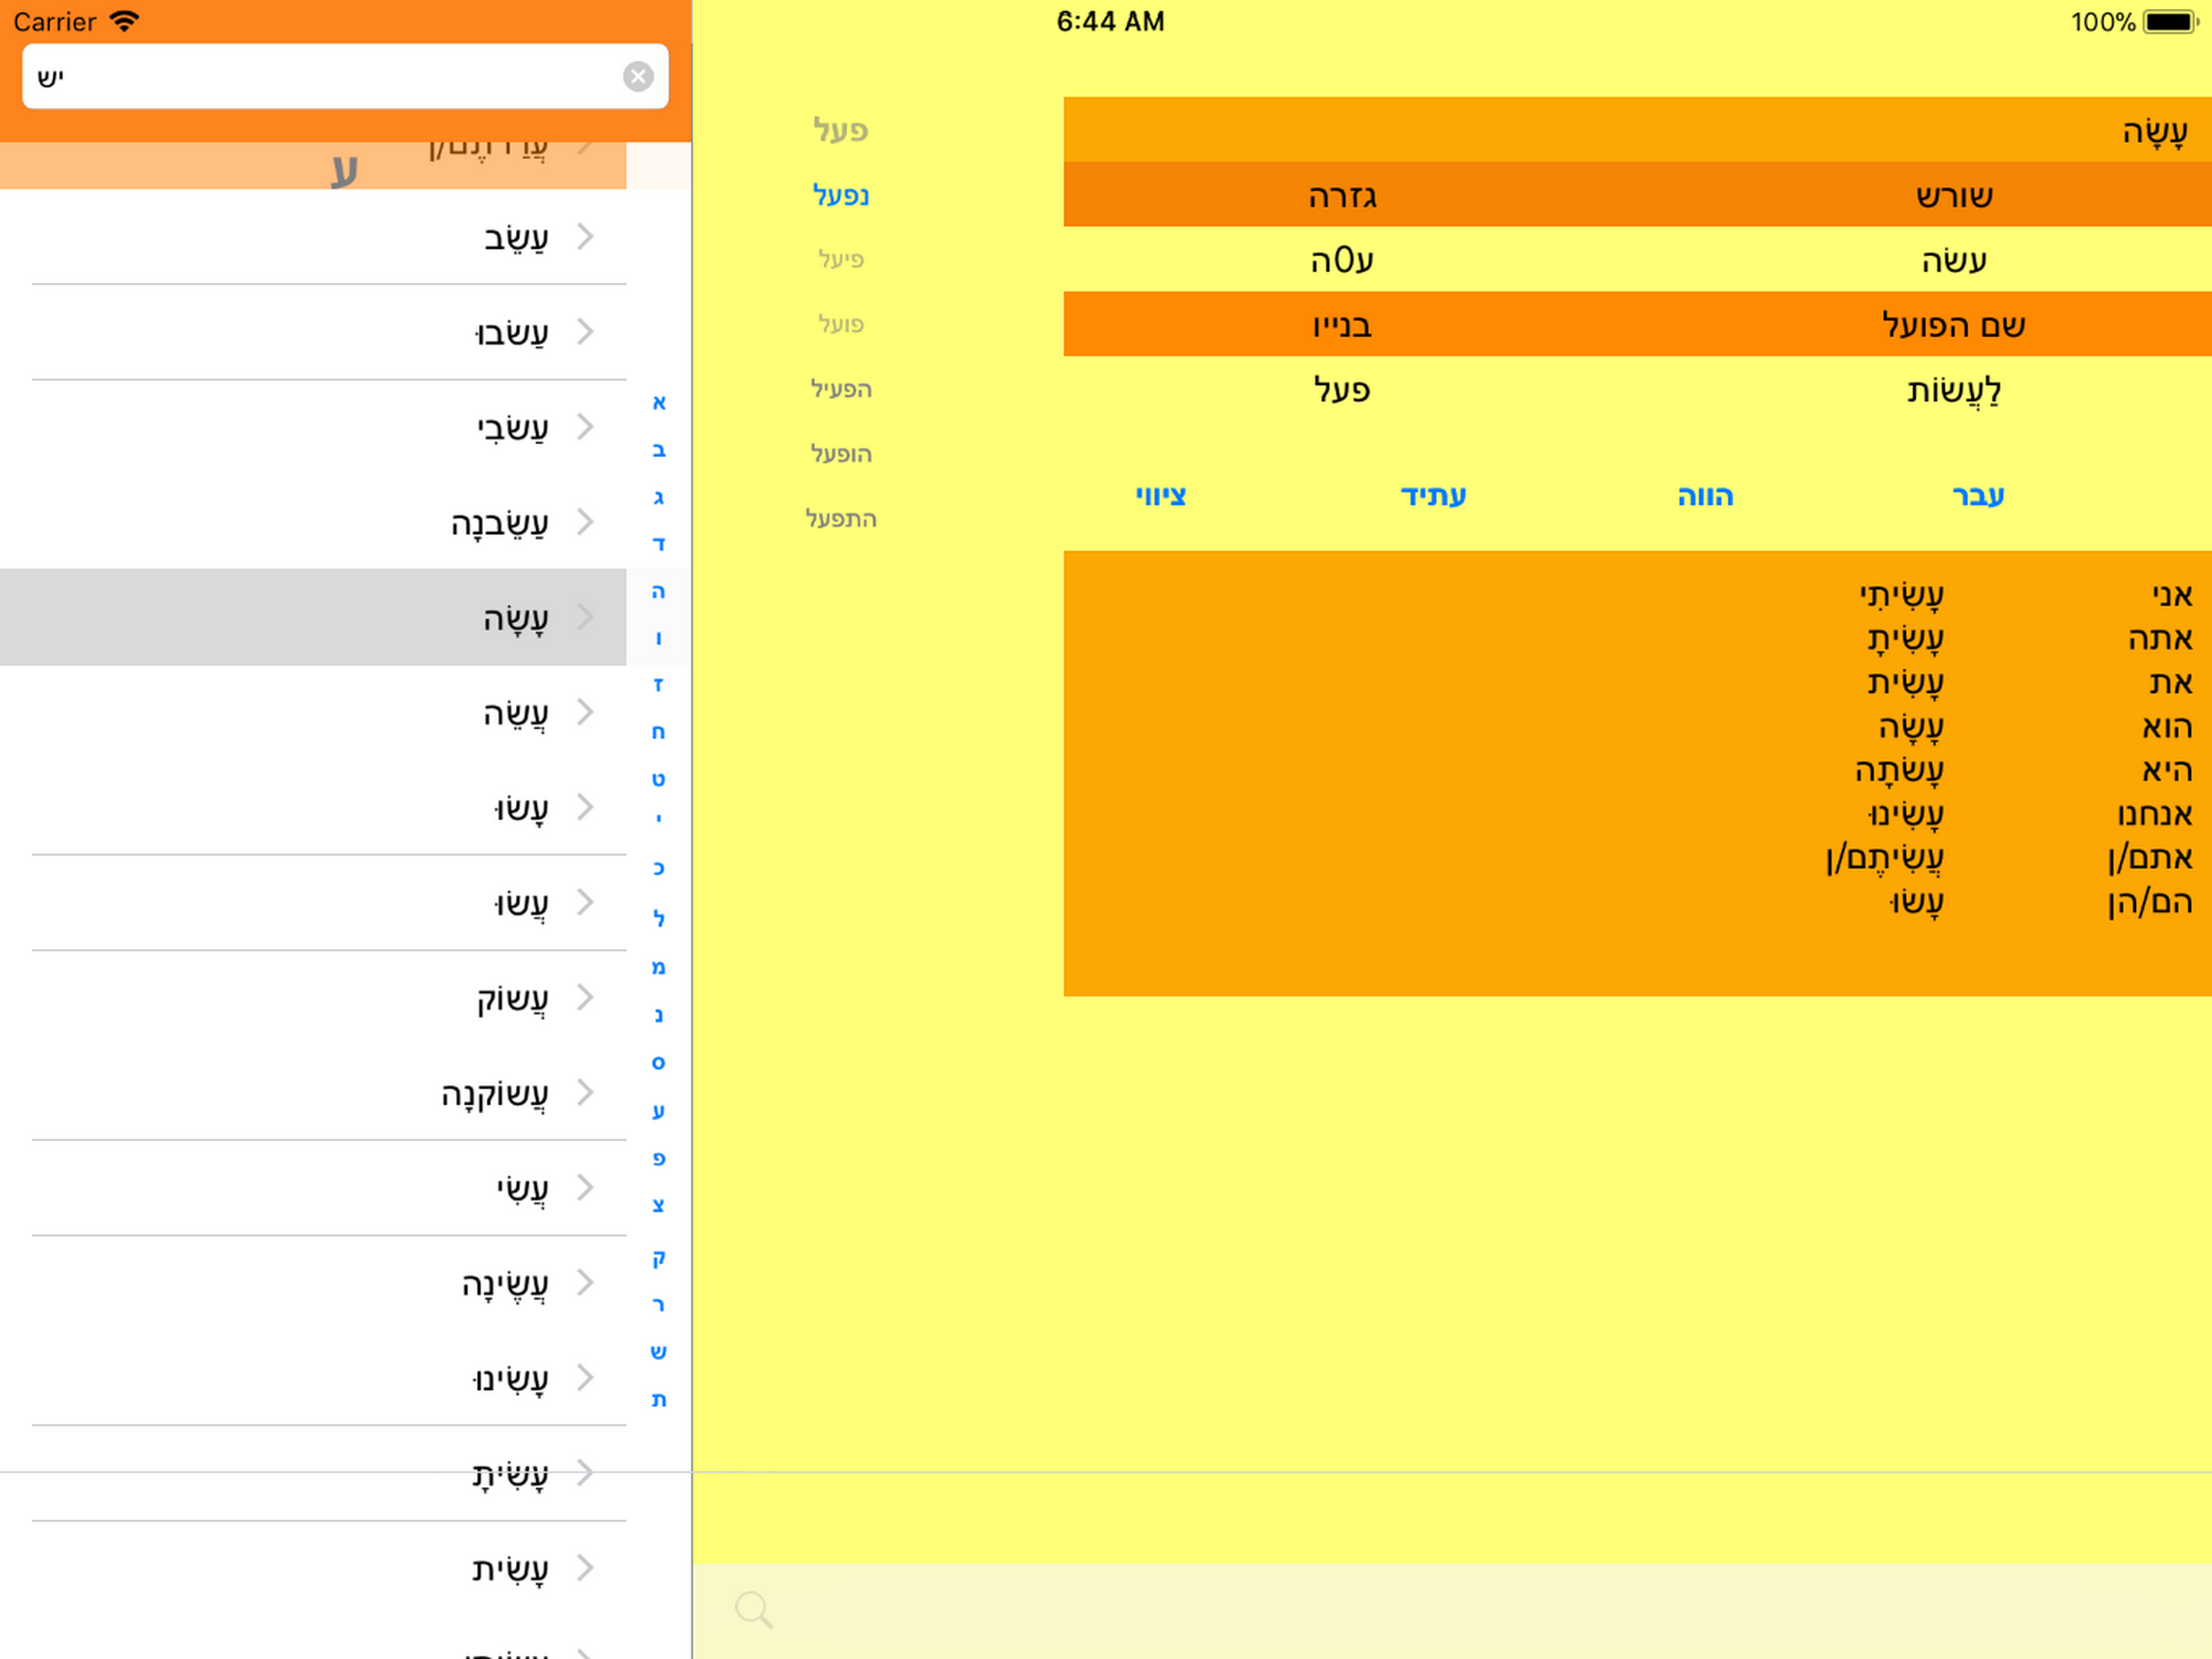Open the עֲשִׂי word entry
This screenshot has width=2212, height=1659.
coord(313,1188)
